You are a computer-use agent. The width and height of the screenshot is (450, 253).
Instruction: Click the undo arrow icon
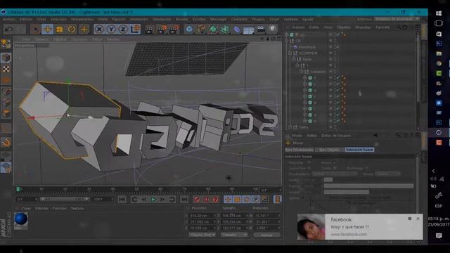(x=9, y=30)
